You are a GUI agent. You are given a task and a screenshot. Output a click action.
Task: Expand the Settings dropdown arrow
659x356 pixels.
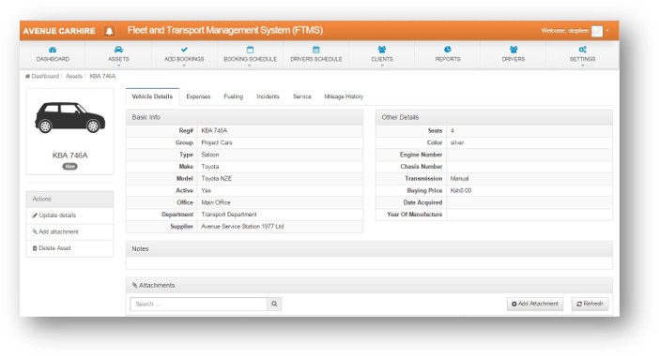583,66
